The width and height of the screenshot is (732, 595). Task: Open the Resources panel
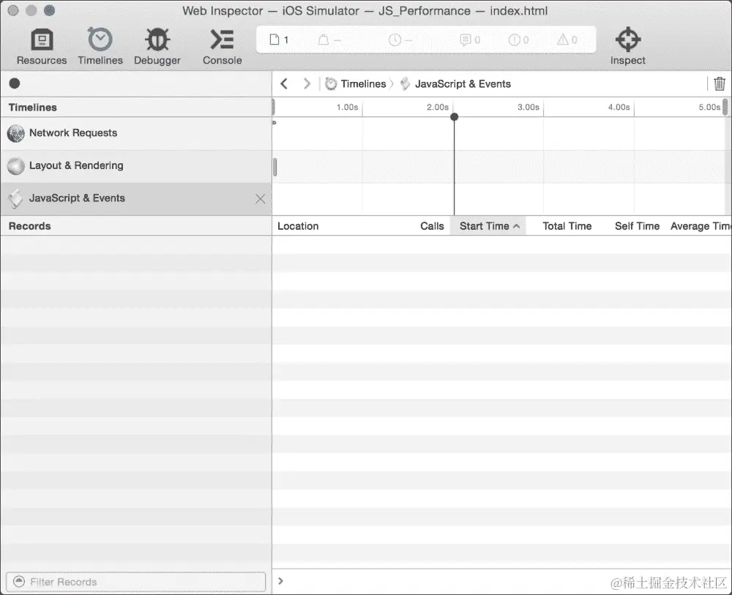(41, 45)
